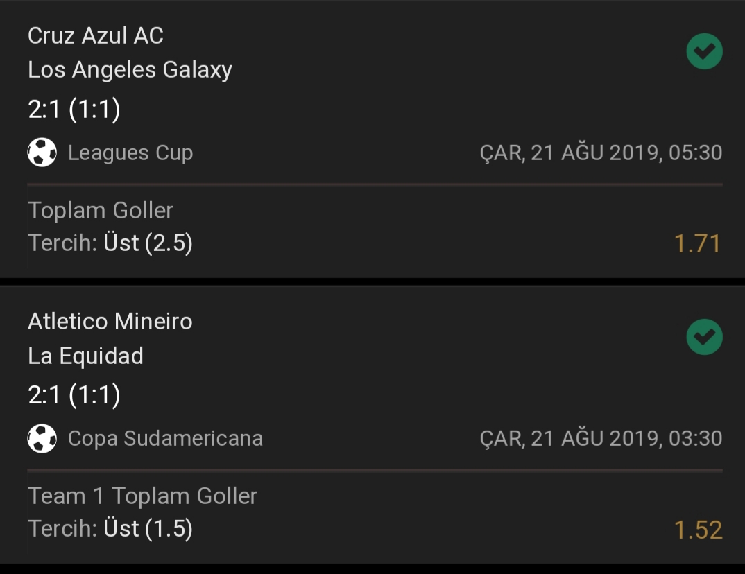This screenshot has height=574, width=745.
Task: Click the Tercih: Üst (2.5) selection
Action: 110,243
